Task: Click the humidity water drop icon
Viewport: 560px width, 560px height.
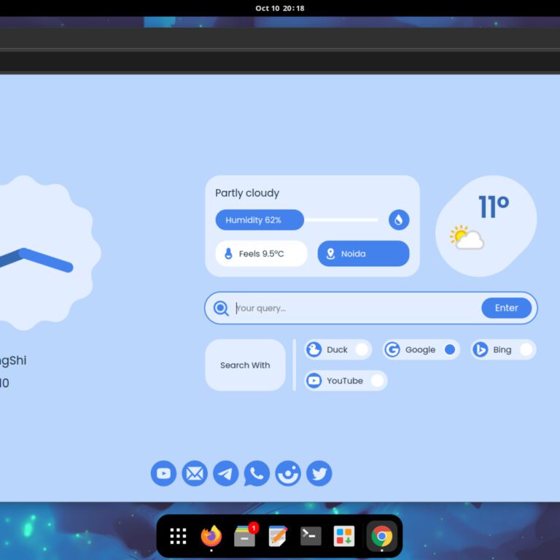Action: pos(399,219)
